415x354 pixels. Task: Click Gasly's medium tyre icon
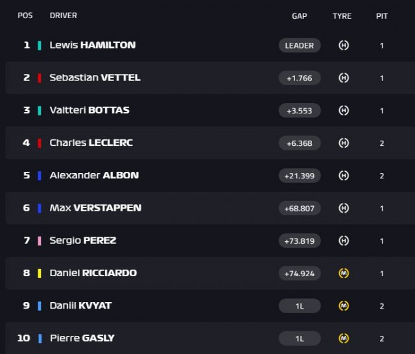344,338
